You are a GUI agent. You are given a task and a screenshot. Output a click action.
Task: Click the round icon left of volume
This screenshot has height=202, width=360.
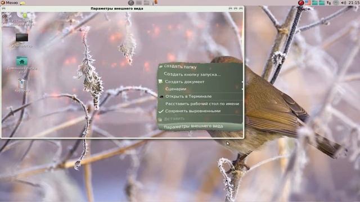click(x=336, y=3)
